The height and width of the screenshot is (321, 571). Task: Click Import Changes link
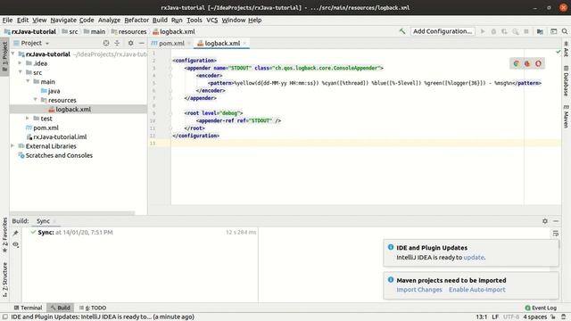[x=419, y=290]
